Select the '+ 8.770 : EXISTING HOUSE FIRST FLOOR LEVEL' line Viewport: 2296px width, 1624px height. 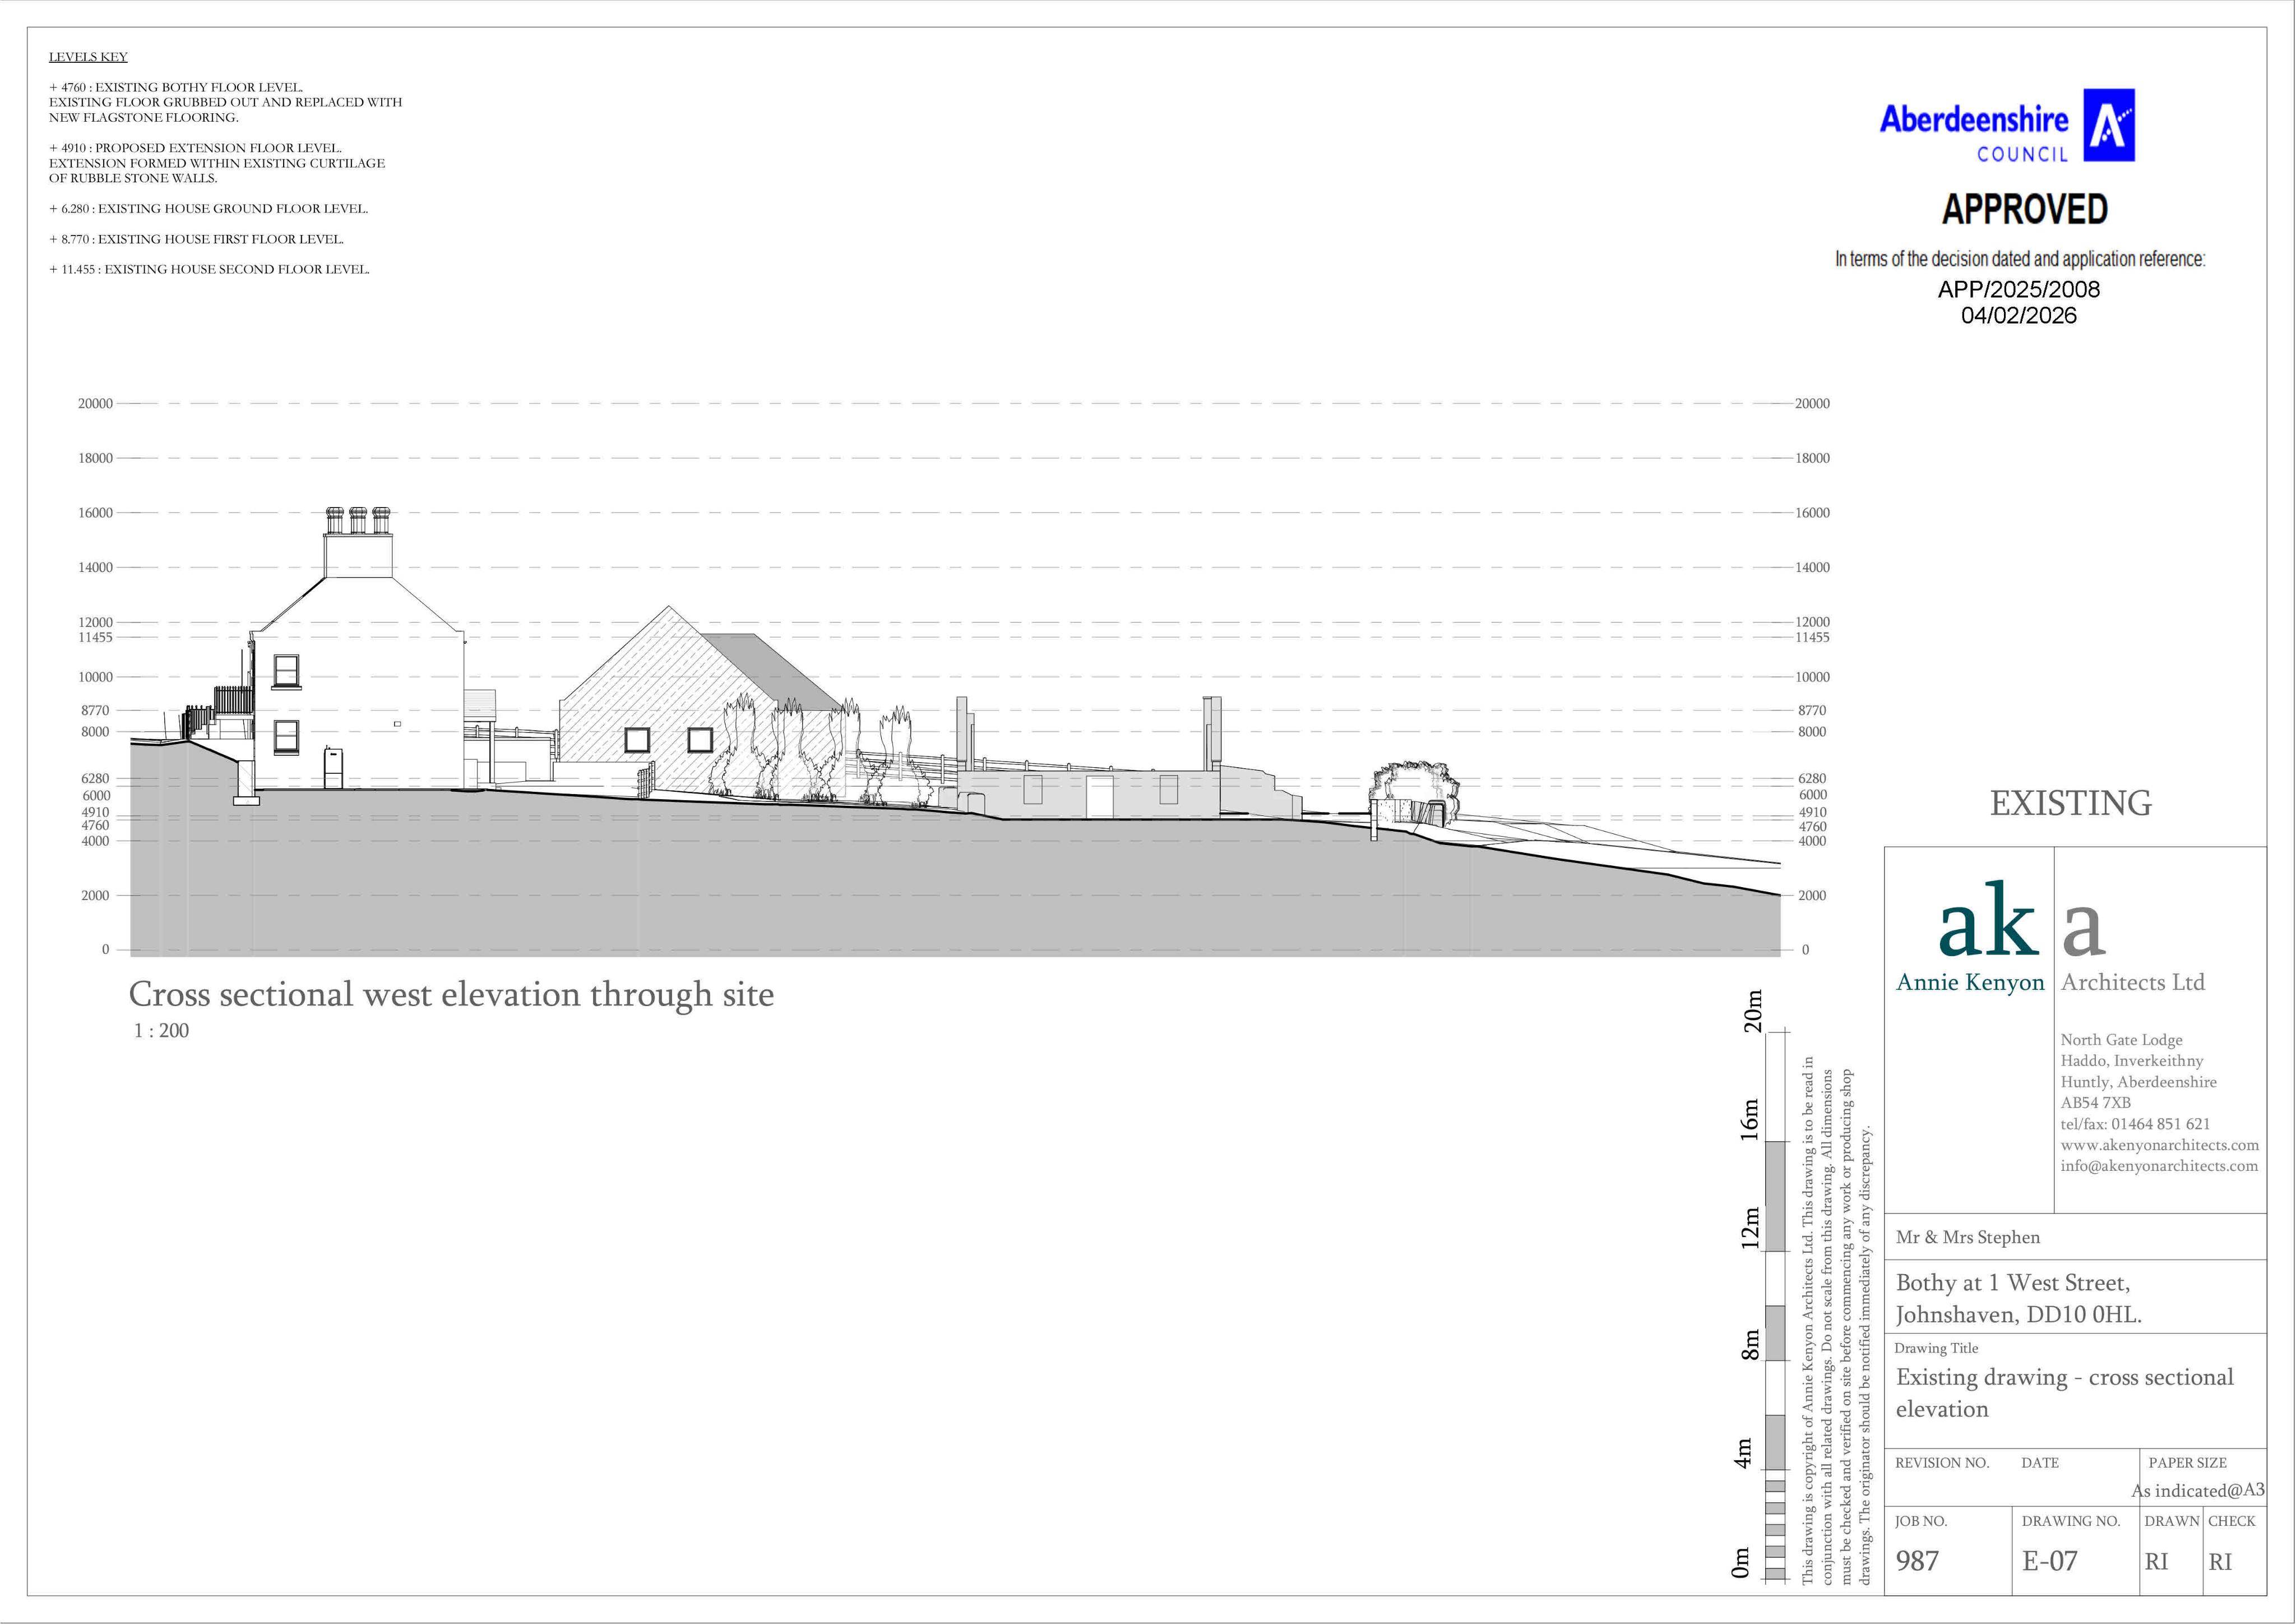196,239
